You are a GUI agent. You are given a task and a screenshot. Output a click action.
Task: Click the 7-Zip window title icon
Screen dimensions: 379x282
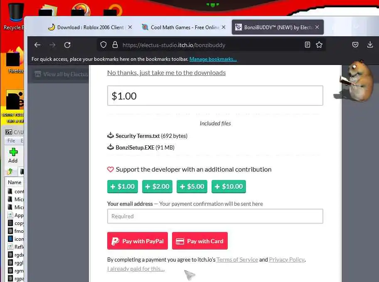coord(9,132)
